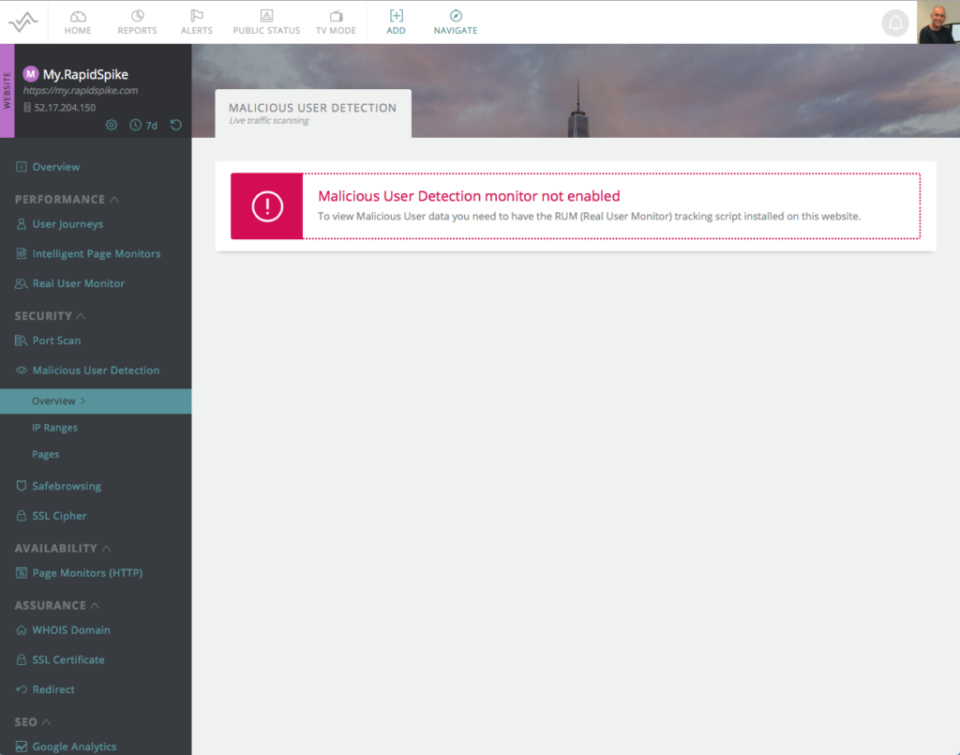Open the notification bell at top right

895,23
